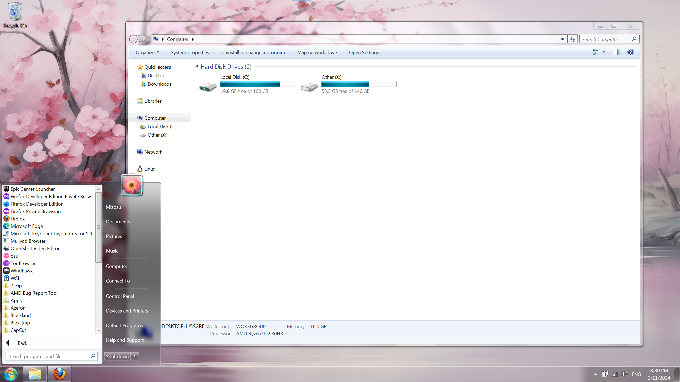Image resolution: width=680 pixels, height=382 pixels.
Task: Open Mullvad Browser from the programs list
Action: pyautogui.click(x=28, y=241)
